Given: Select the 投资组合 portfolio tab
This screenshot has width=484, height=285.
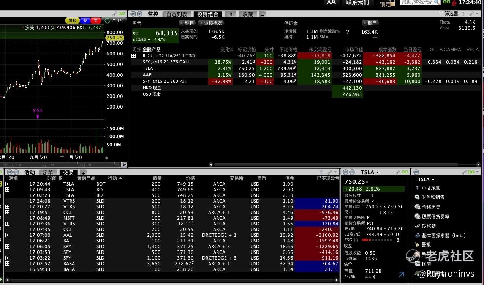Looking at the screenshot, I should click(x=208, y=14).
